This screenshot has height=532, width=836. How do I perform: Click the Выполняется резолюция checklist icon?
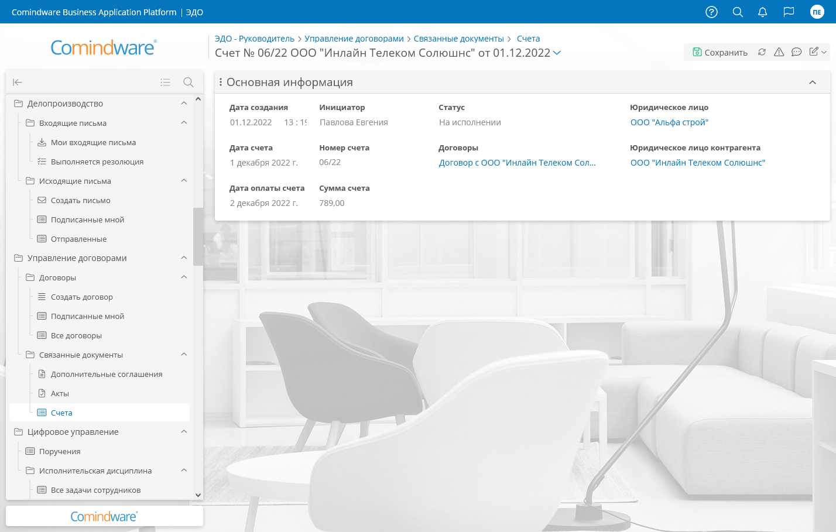pyautogui.click(x=42, y=162)
